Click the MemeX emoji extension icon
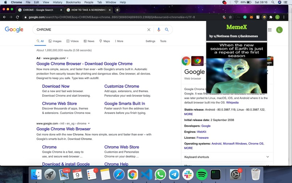 [264, 17]
